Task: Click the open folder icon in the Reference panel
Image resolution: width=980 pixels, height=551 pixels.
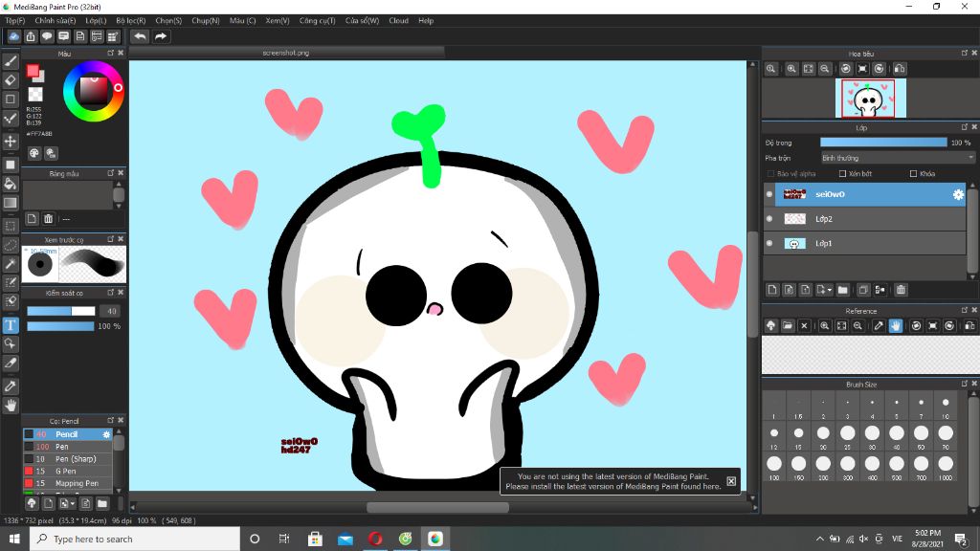Action: coord(788,326)
